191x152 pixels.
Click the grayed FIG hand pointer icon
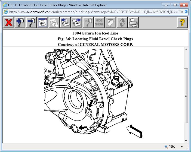(54, 23)
